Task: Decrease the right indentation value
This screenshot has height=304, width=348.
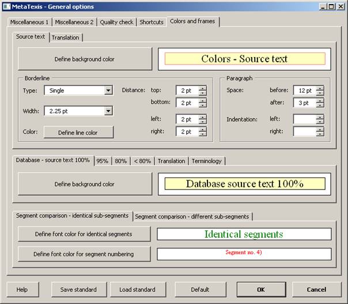Action: click(320, 134)
